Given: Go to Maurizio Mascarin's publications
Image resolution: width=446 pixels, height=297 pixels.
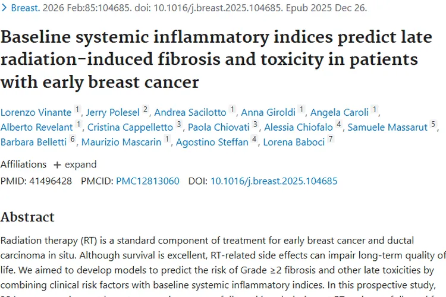Looking at the screenshot, I should click(122, 142).
